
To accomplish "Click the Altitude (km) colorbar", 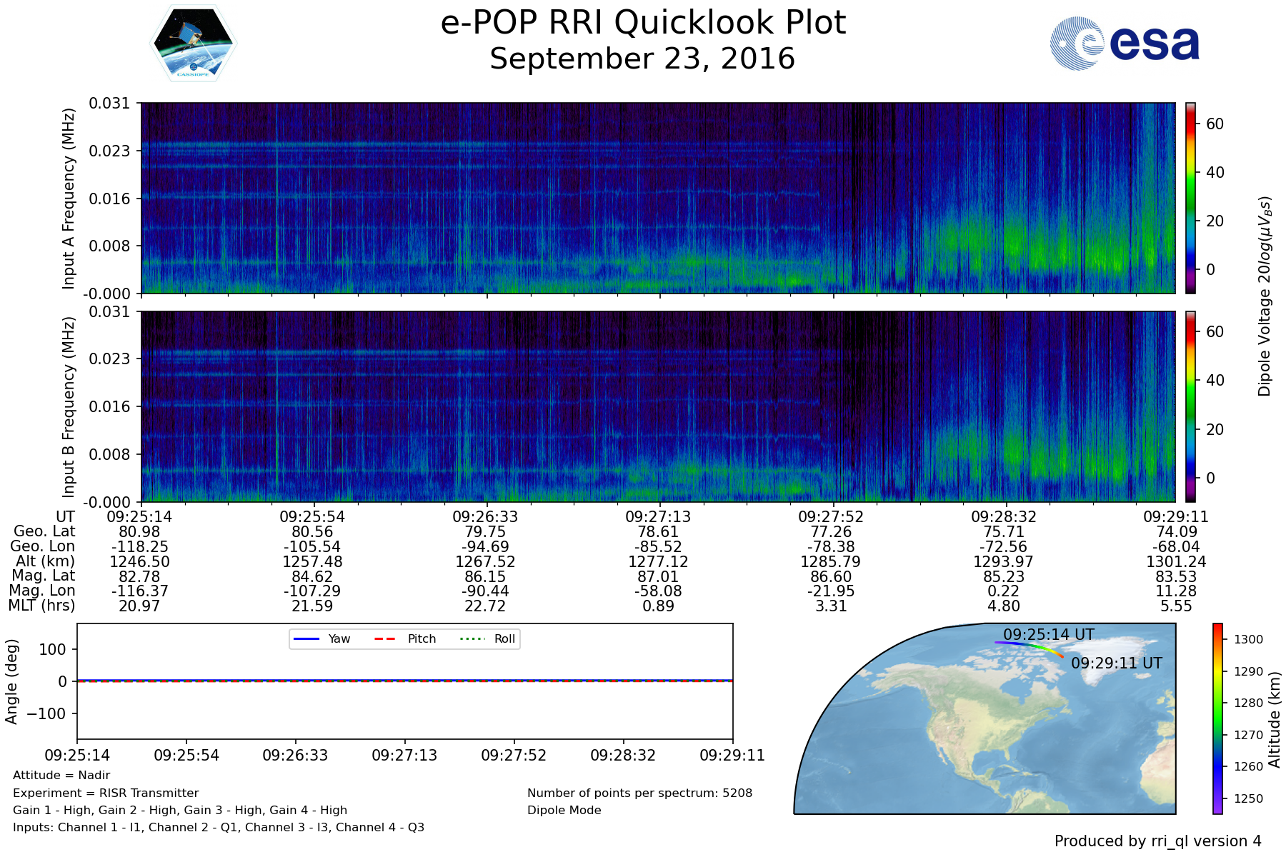I will click(x=1217, y=718).
